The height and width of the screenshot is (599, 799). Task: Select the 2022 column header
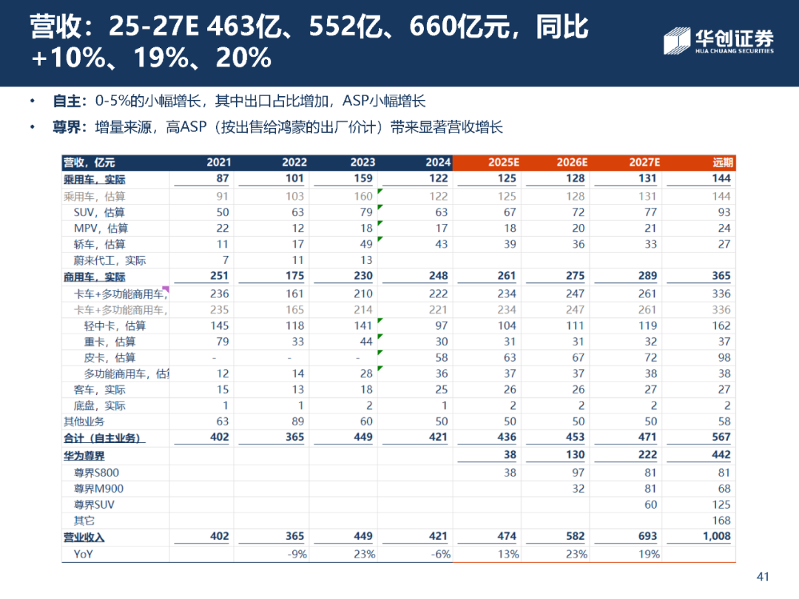tap(294, 163)
